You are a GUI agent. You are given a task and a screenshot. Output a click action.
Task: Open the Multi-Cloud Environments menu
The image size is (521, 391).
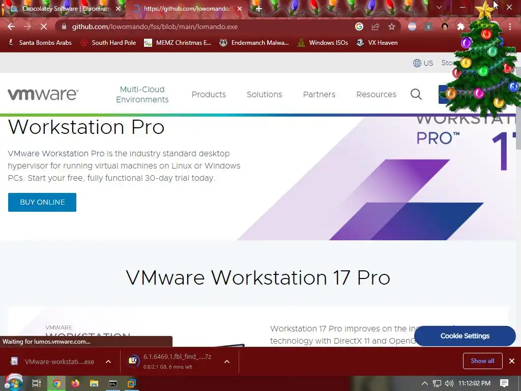click(x=142, y=94)
